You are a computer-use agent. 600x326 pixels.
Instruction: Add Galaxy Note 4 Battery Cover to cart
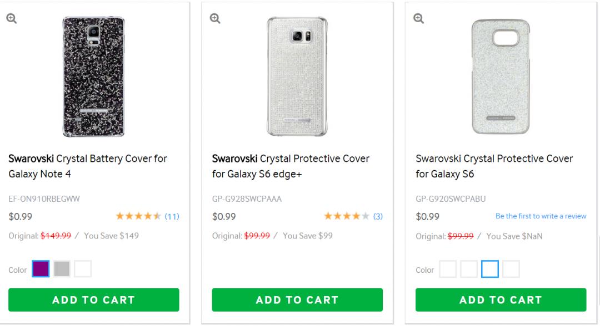coord(94,300)
